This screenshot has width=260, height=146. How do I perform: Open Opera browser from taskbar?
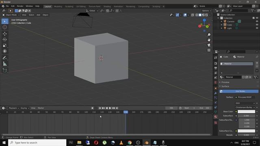[96, 142]
